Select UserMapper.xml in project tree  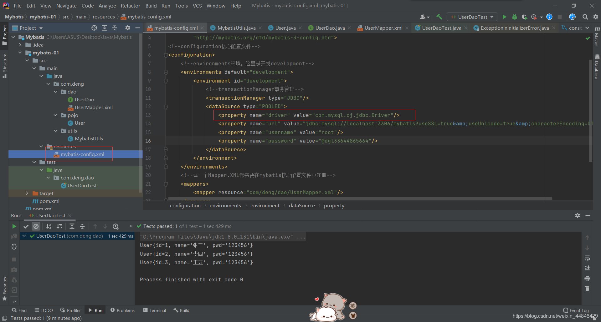coord(94,107)
